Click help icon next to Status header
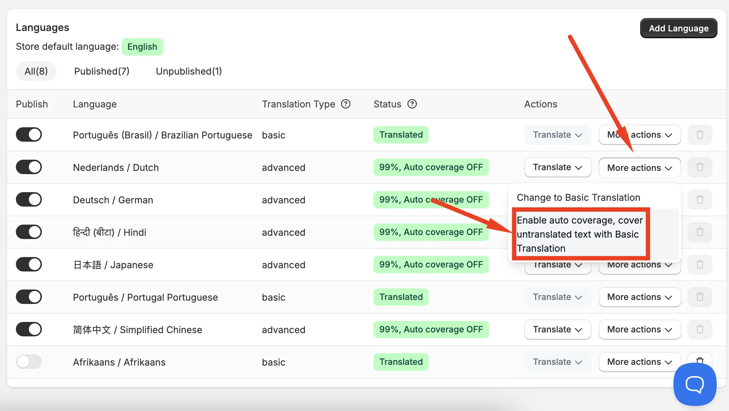This screenshot has width=729, height=411. pyautogui.click(x=412, y=104)
